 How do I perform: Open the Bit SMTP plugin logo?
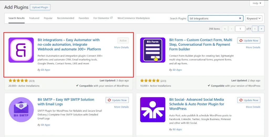click(21, 110)
